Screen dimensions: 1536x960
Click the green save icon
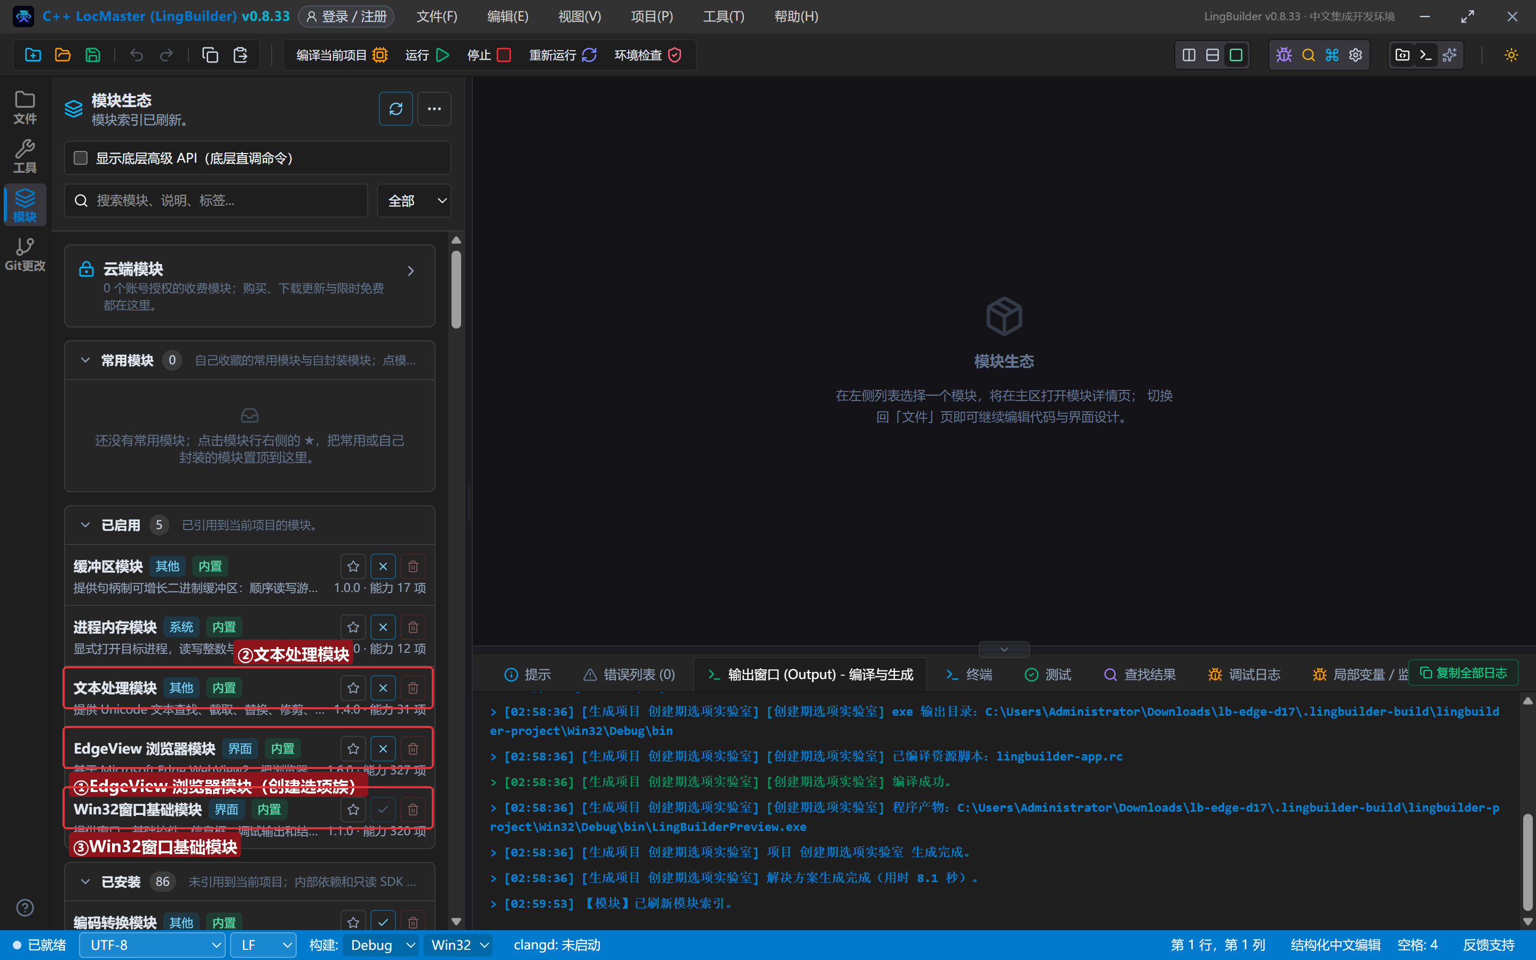pos(93,55)
